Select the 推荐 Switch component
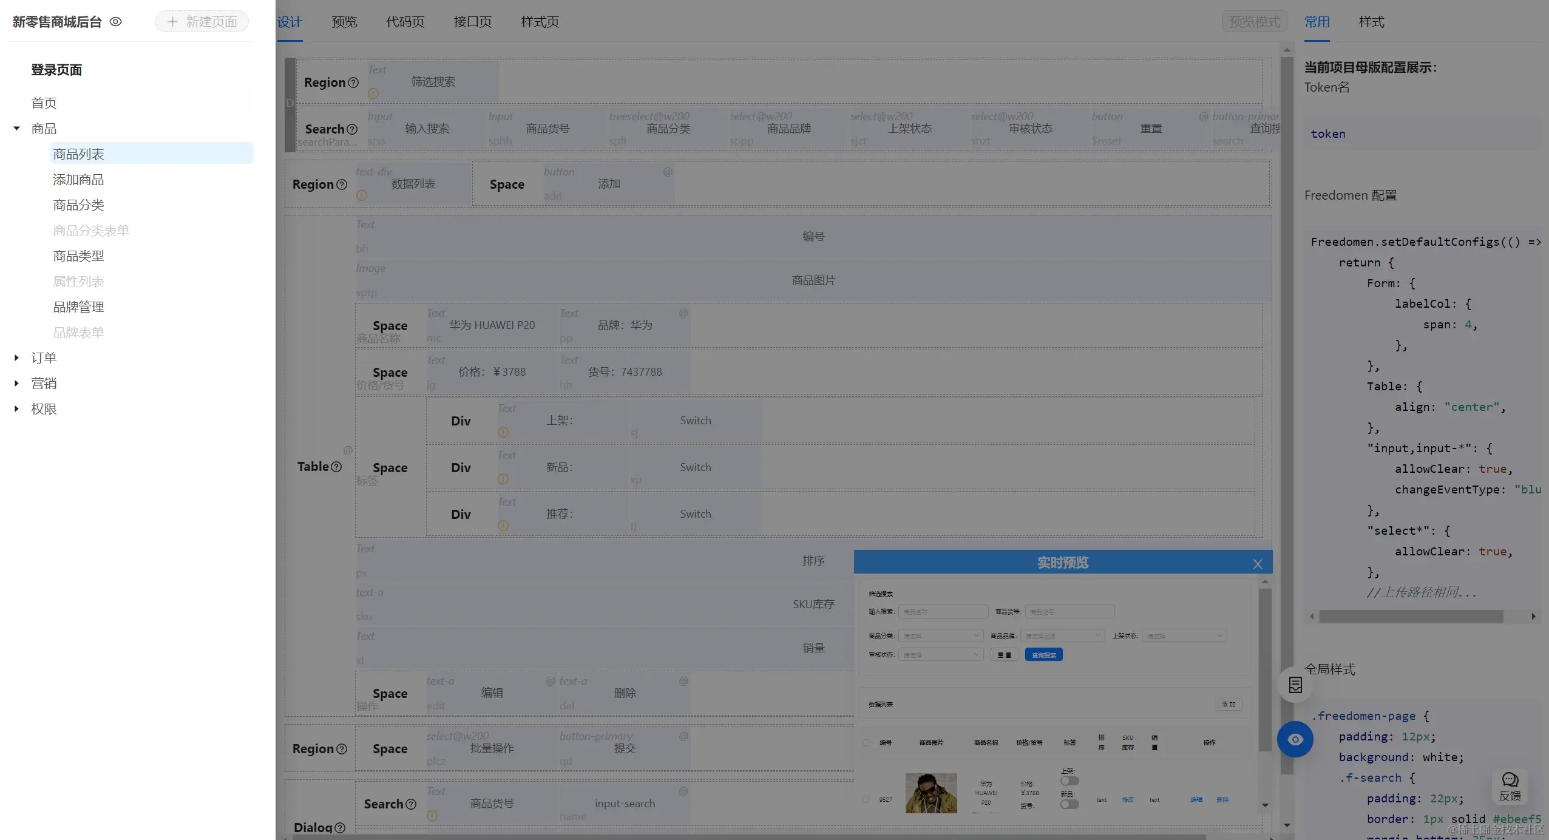Screen dimensions: 1549x840 tap(696, 514)
